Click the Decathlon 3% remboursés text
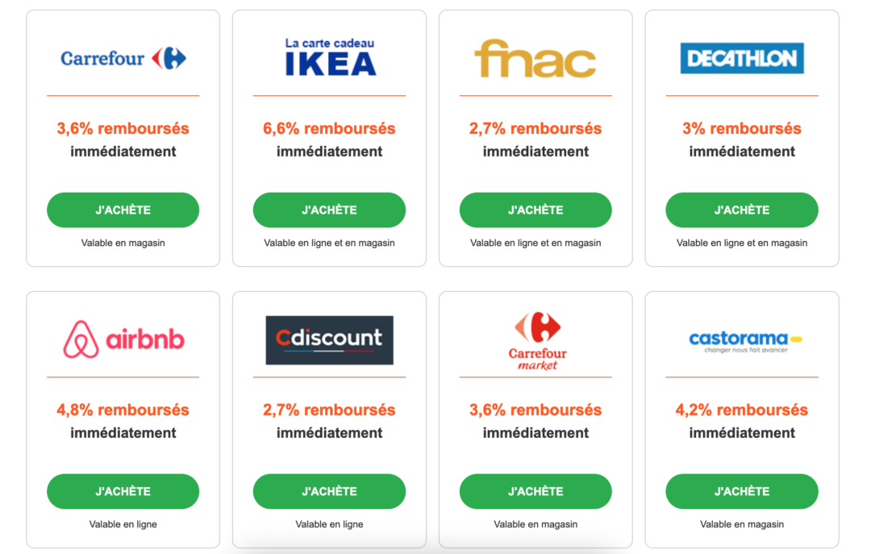The height and width of the screenshot is (554, 871). pos(742,128)
